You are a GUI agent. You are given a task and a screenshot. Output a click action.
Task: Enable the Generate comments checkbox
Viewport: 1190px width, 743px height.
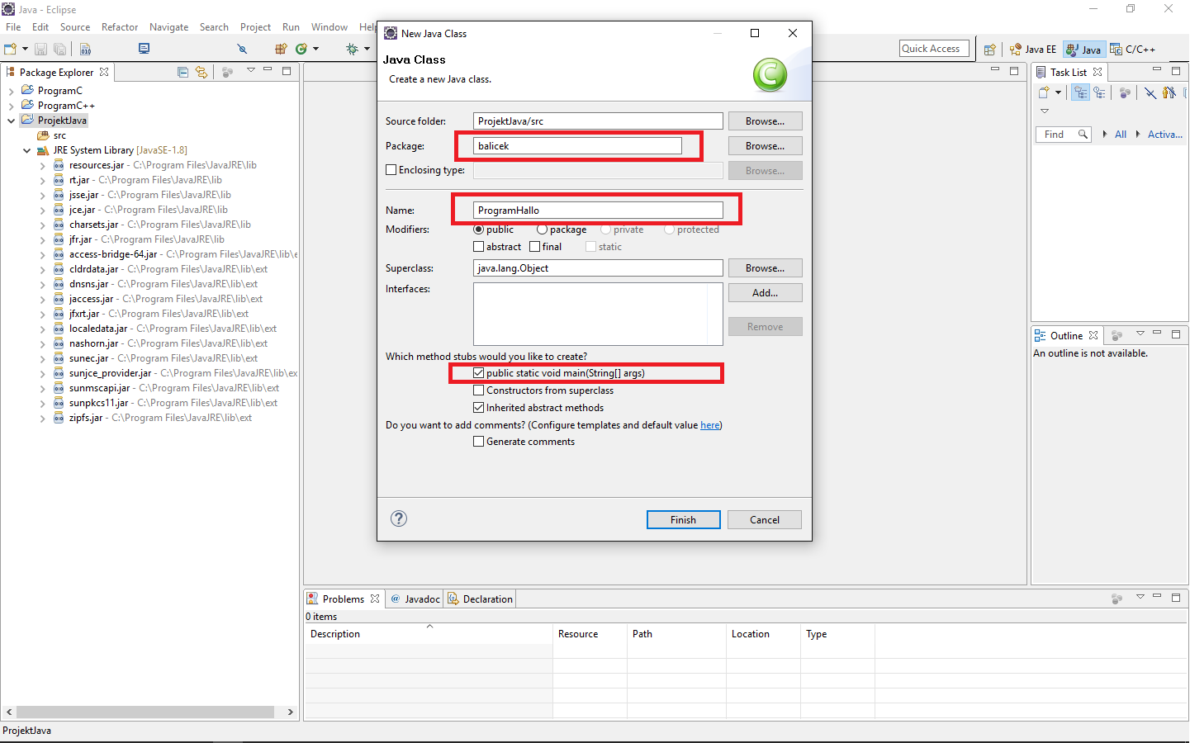click(x=479, y=442)
